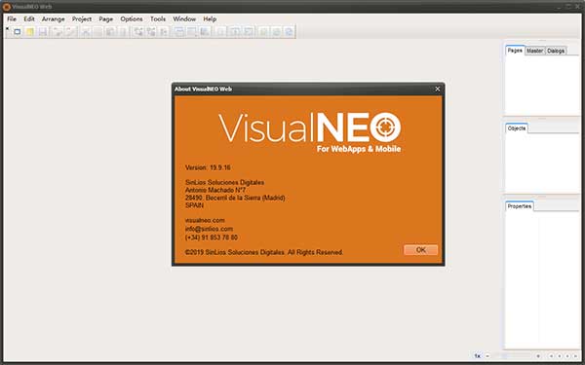Screen dimensions: 585x365
Task: Click OK in the About dialog
Action: (x=421, y=250)
